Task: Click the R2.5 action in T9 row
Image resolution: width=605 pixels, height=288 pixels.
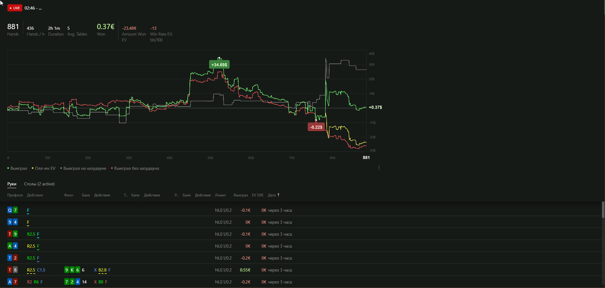Action: pos(31,234)
